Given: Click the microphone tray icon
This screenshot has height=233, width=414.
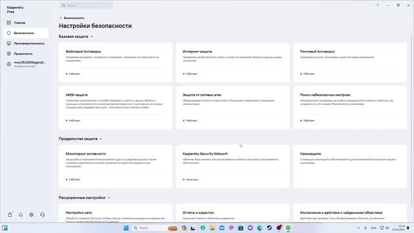Looking at the screenshot, I should [365, 228].
